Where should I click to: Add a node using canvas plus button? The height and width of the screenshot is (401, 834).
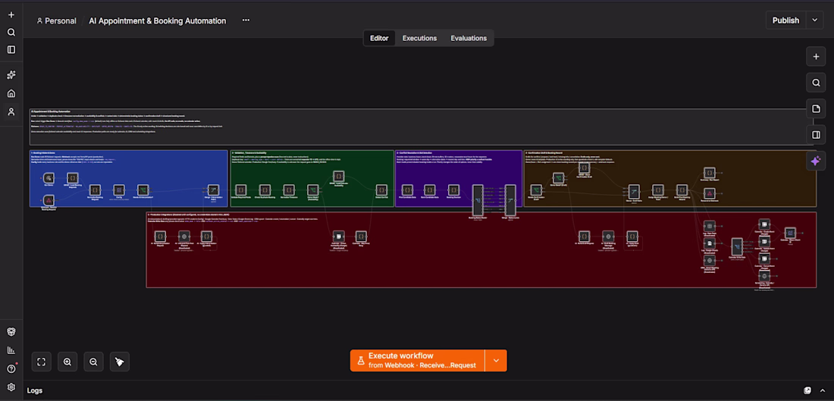point(816,56)
